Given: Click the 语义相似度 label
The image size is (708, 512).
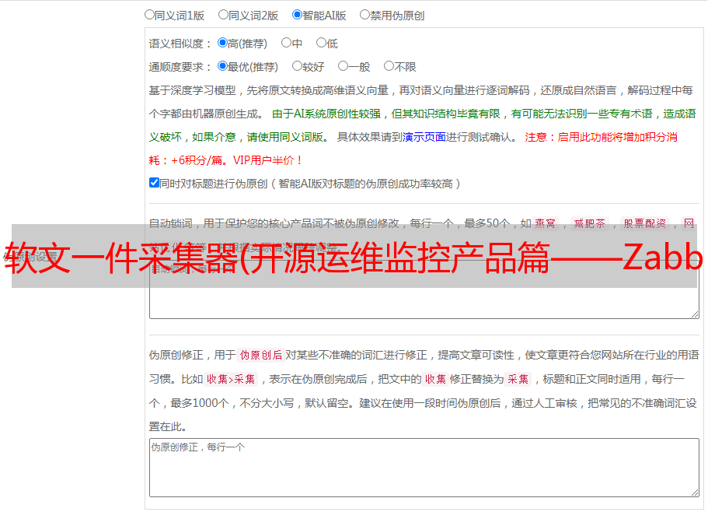Looking at the screenshot, I should [x=180, y=44].
